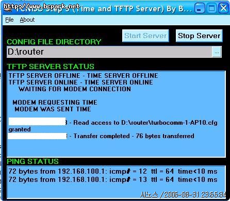This screenshot has height=201, width=230.
Task: Click the 'CONFIG FILE DIRECTORY' label
Action: (54, 42)
